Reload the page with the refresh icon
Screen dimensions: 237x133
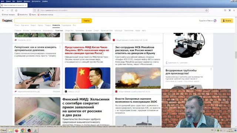[12, 10]
